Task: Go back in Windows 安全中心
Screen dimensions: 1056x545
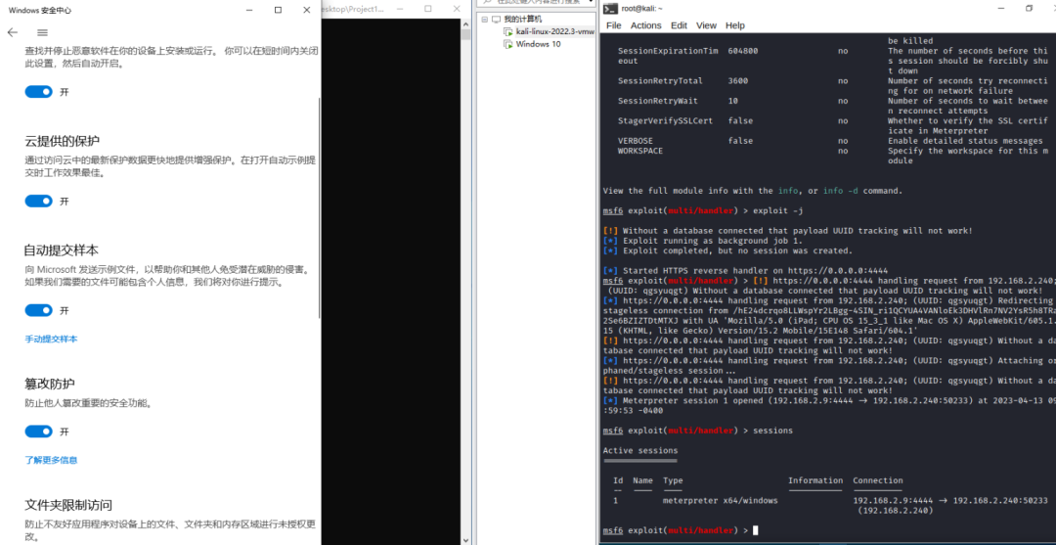Action: coord(12,32)
